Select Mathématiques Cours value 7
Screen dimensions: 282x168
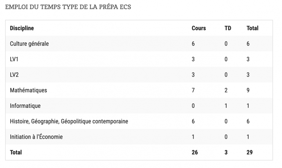pyautogui.click(x=193, y=90)
